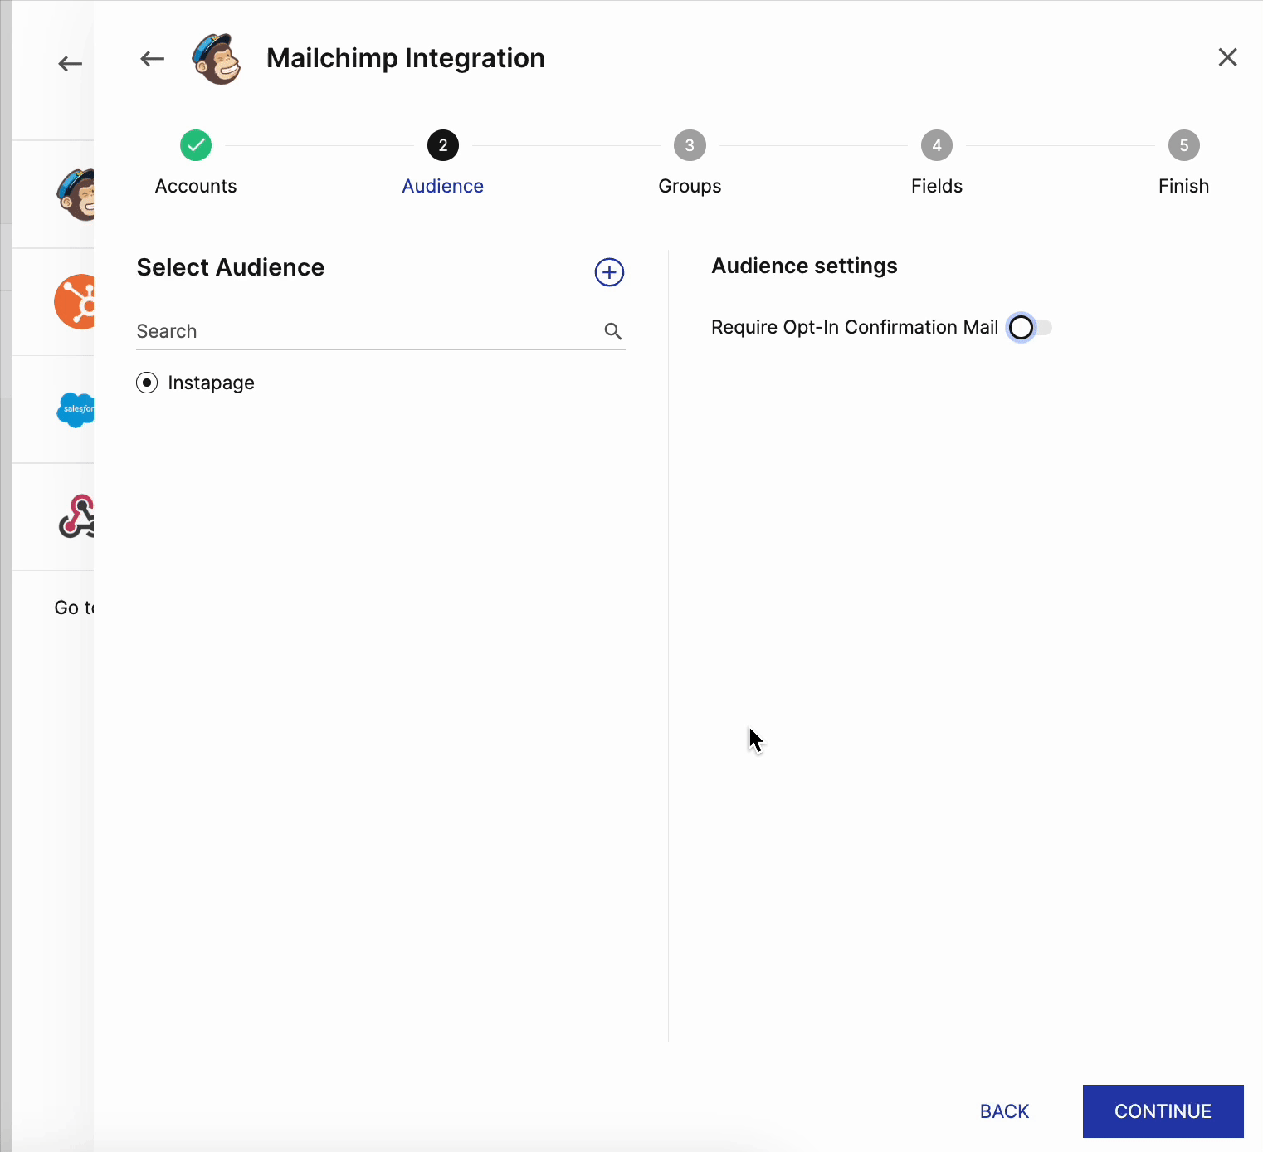Viewport: 1263px width, 1152px height.
Task: Select the Instapage audience radio button
Action: [x=147, y=383]
